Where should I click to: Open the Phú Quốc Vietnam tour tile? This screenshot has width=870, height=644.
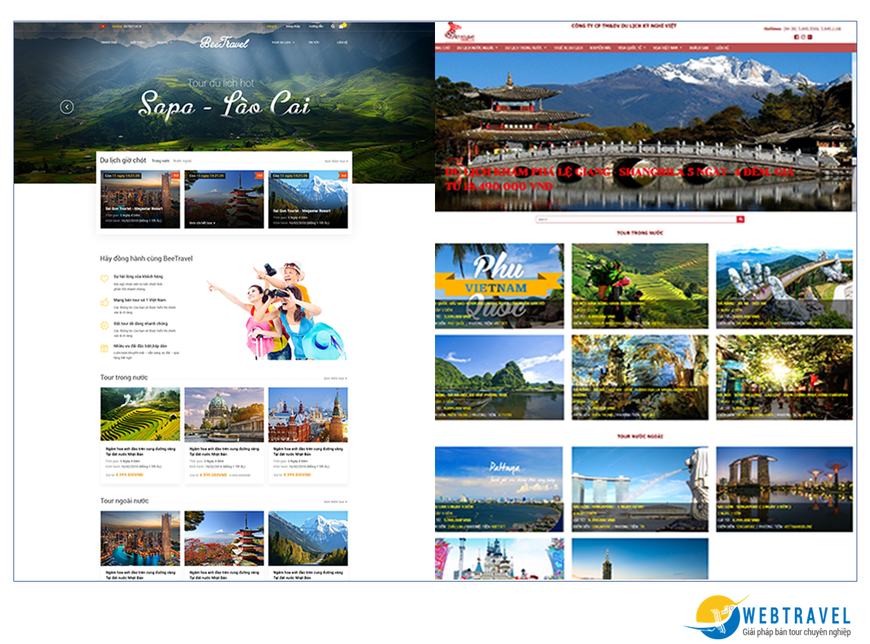tap(499, 286)
